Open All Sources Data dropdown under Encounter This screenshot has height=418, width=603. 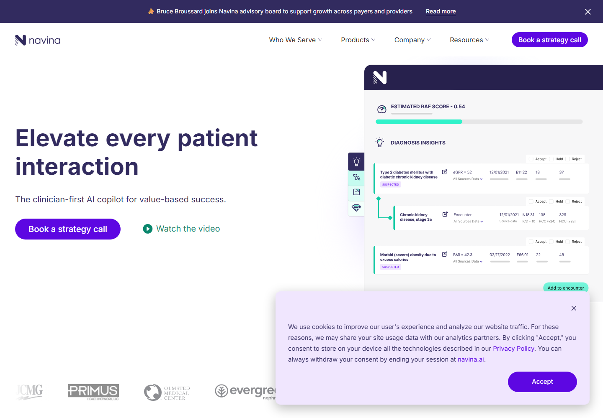pos(468,222)
